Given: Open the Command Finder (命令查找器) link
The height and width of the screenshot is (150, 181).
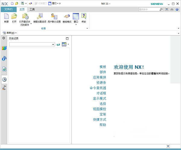Looking at the screenshot, I should 98,88.
